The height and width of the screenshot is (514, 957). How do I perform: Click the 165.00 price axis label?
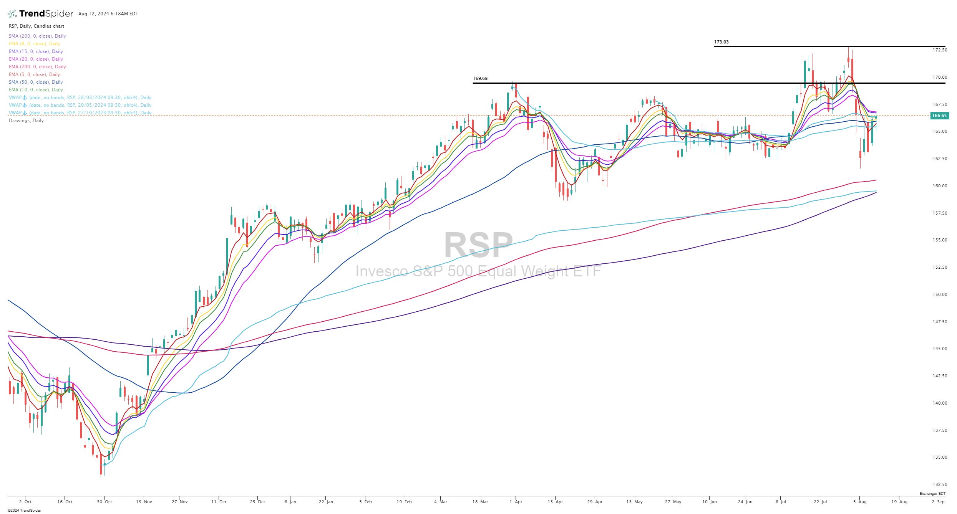pos(940,131)
